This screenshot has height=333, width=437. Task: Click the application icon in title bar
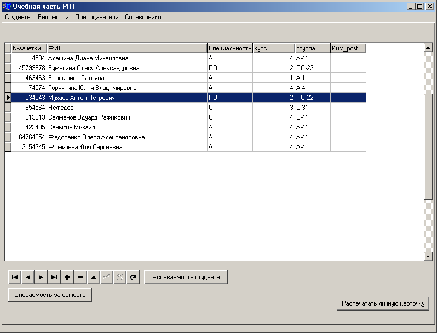pos(7,7)
